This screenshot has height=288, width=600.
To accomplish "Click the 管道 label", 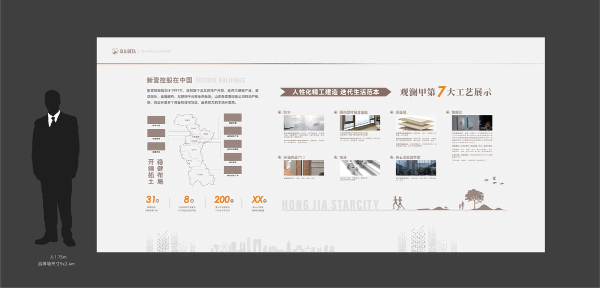I will tap(343, 157).
